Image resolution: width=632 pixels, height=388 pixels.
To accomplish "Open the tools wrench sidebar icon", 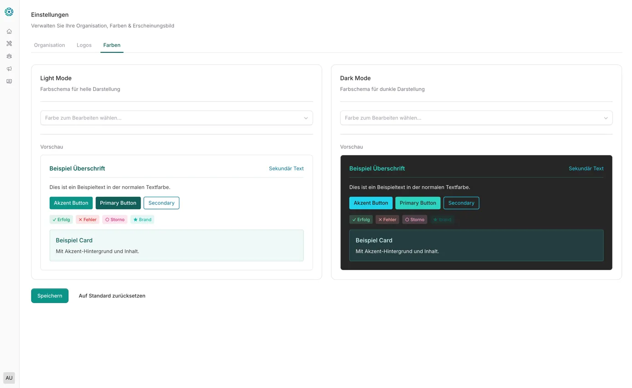I will [9, 44].
